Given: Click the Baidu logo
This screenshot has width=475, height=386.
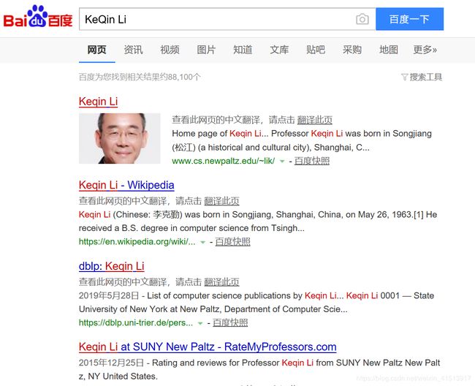Looking at the screenshot, I should 38,17.
